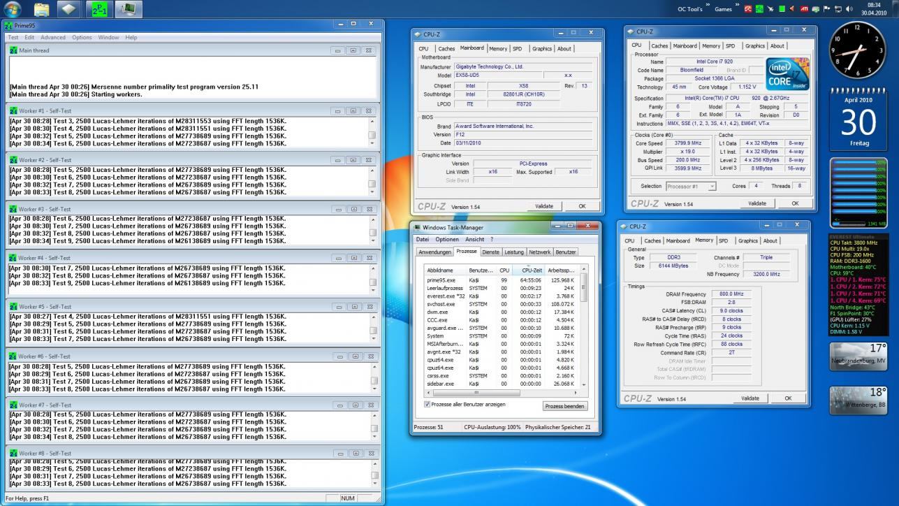Open Prime95 Edit menu
899x506 pixels.
pyautogui.click(x=29, y=37)
